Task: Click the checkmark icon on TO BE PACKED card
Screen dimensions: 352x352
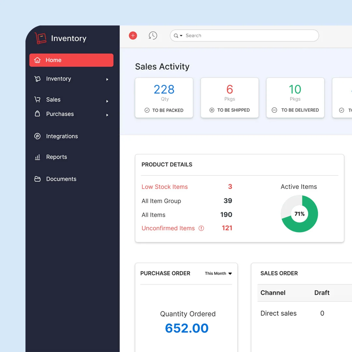Action: 147,110
